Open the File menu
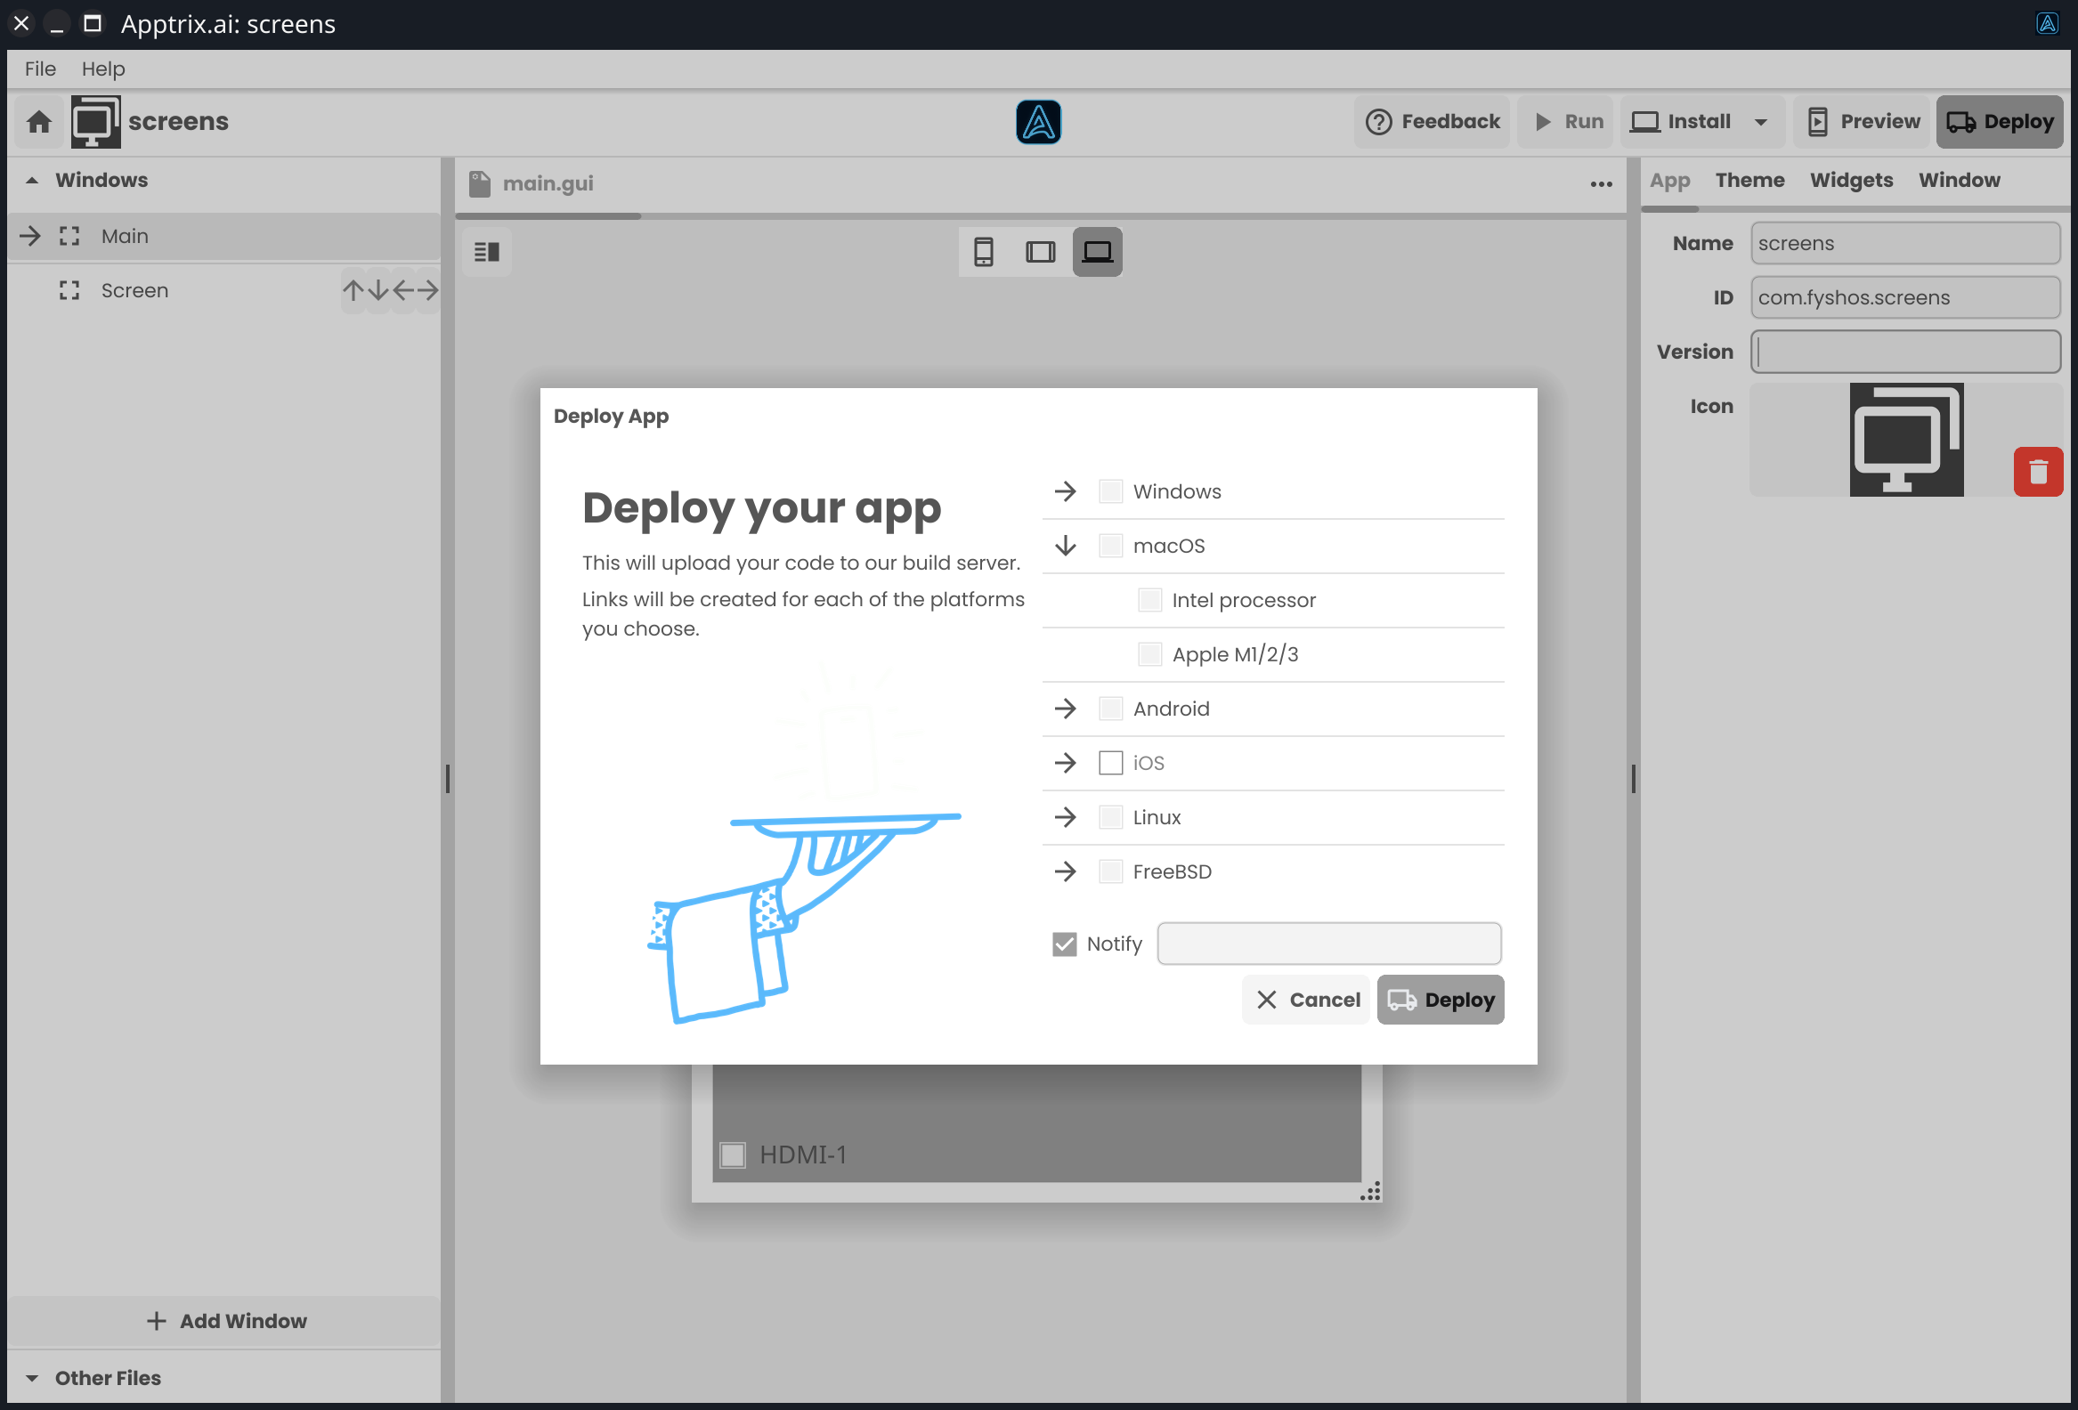The height and width of the screenshot is (1410, 2078). [x=39, y=69]
